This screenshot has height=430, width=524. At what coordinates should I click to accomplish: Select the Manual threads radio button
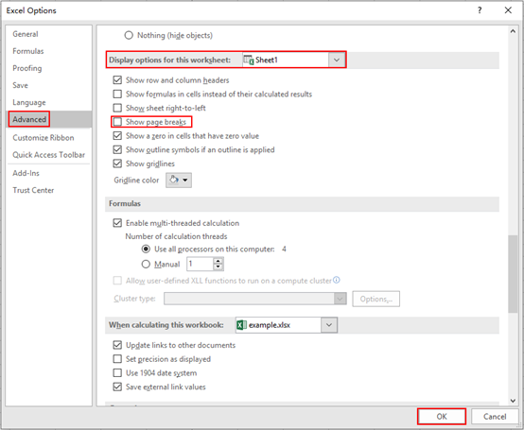[x=146, y=264]
